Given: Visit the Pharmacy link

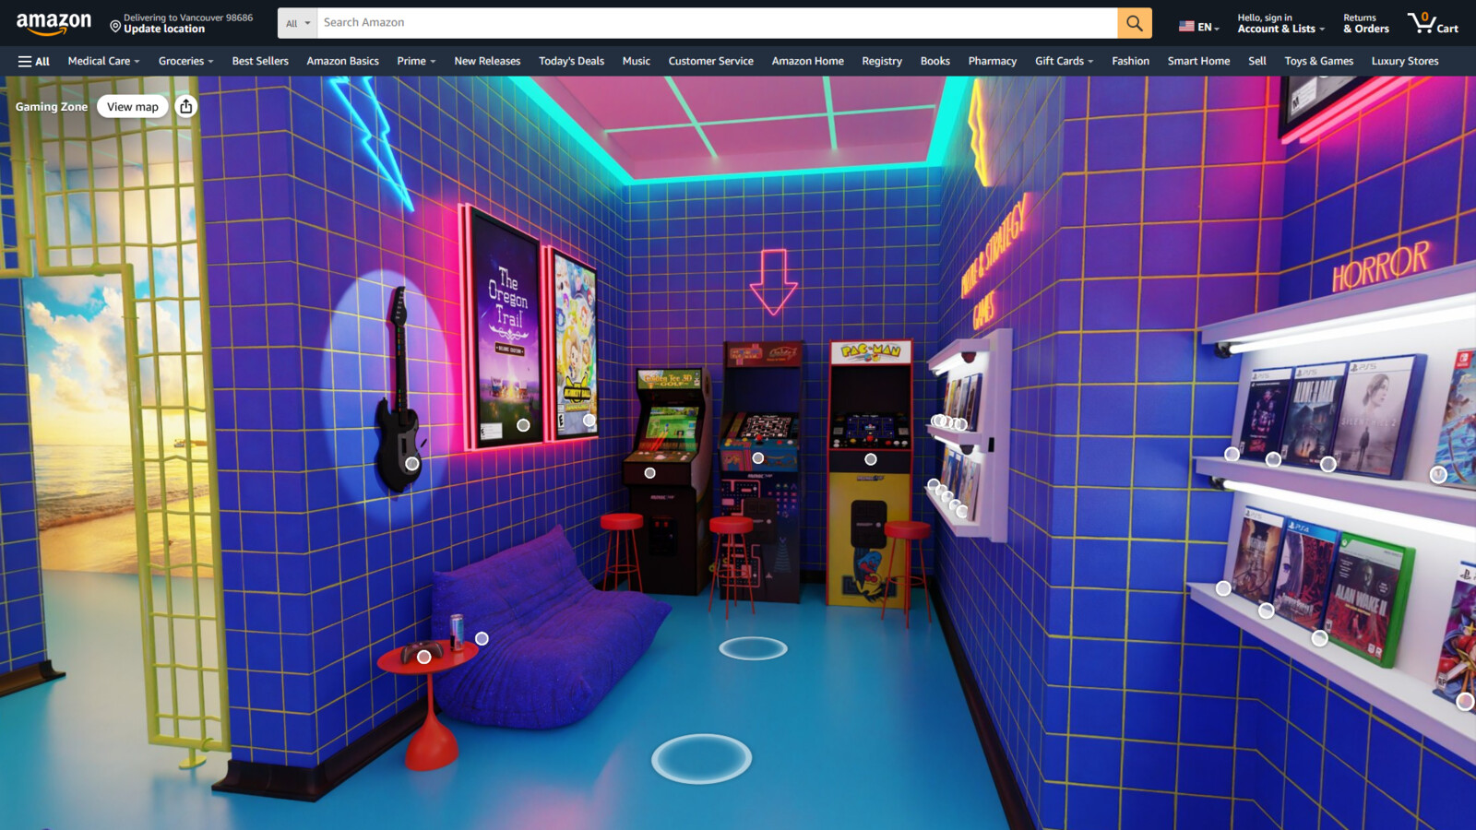Looking at the screenshot, I should (x=992, y=61).
